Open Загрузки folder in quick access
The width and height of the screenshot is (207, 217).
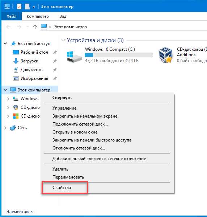click(29, 61)
